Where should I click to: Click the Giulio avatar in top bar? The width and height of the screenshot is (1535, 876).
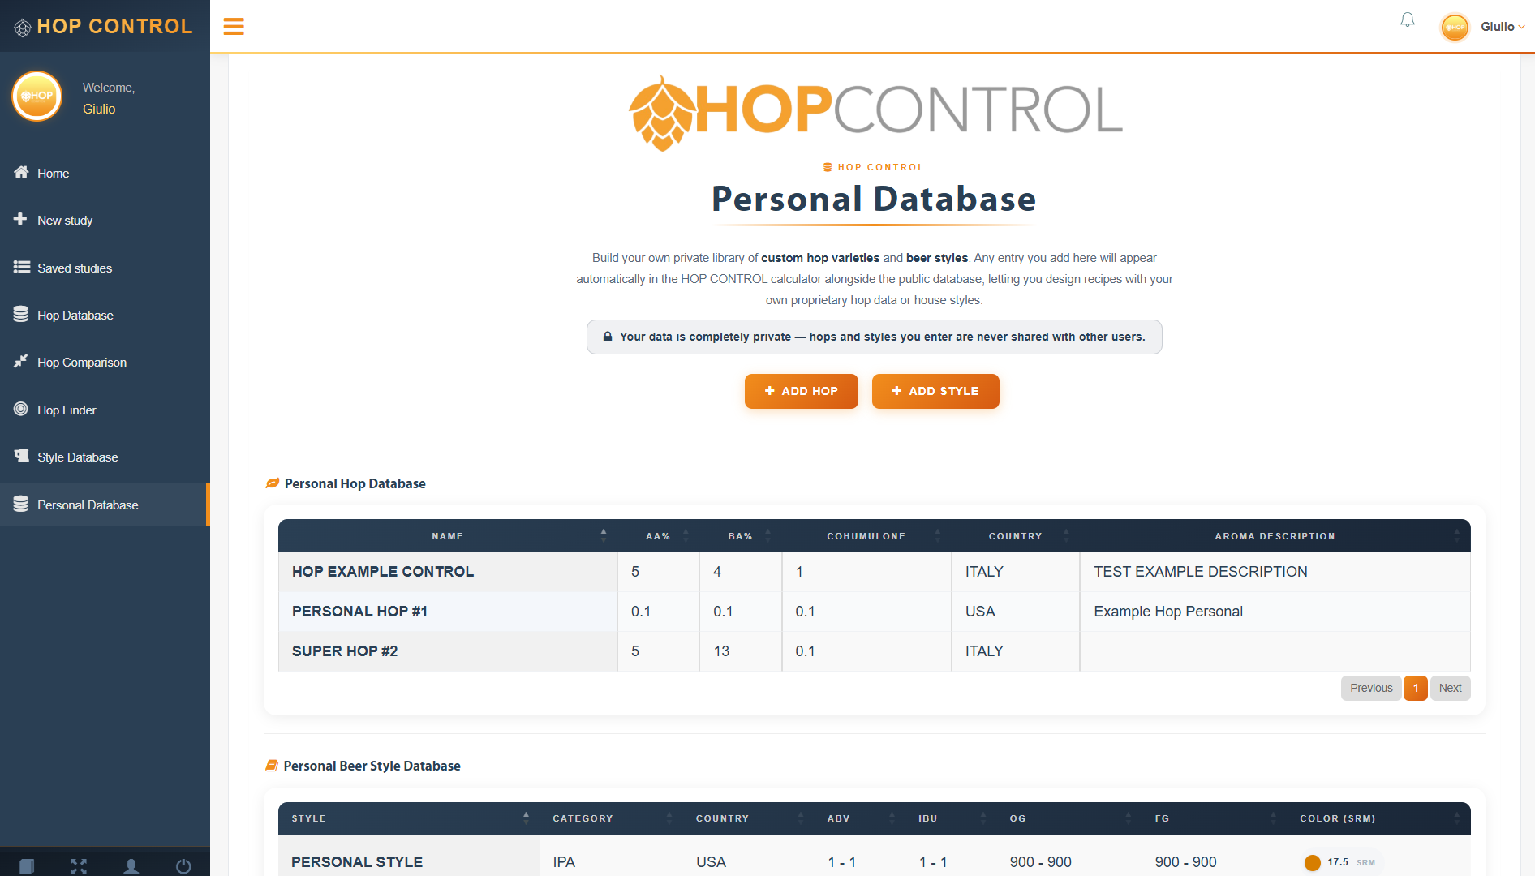coord(1455,27)
